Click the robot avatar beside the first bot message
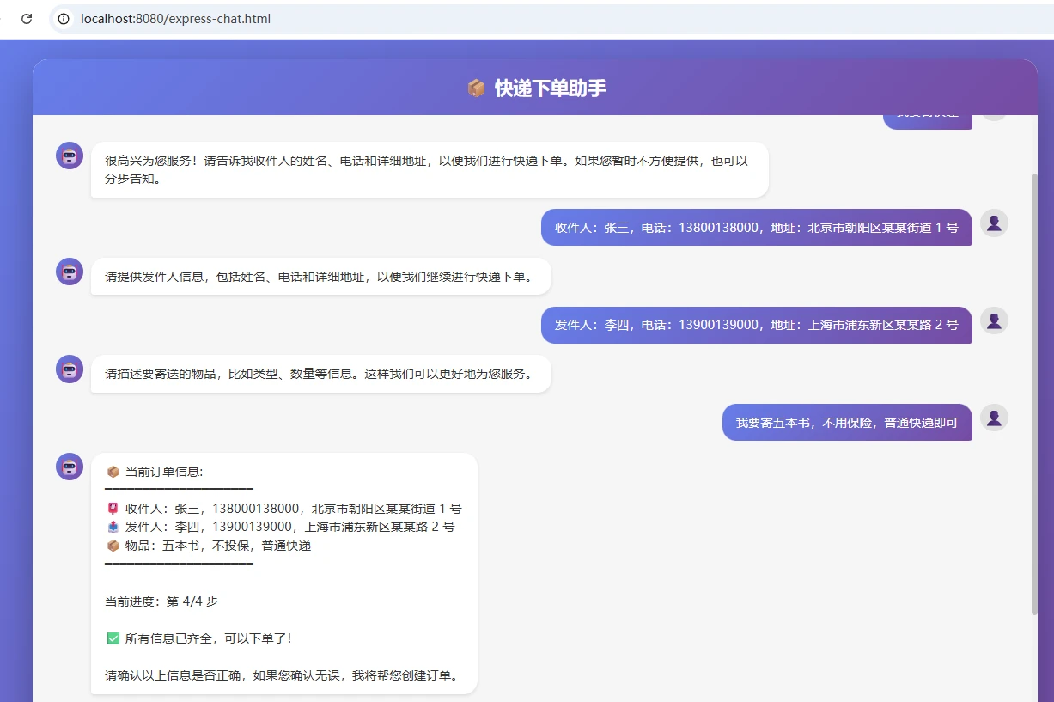Image resolution: width=1054 pixels, height=702 pixels. pyautogui.click(x=69, y=156)
